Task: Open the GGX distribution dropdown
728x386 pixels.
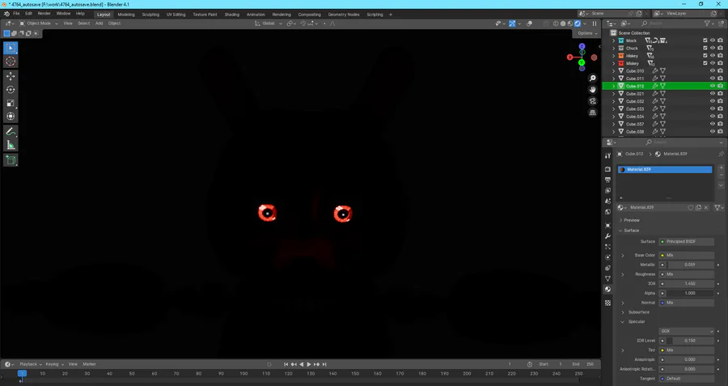Action: pyautogui.click(x=686, y=331)
